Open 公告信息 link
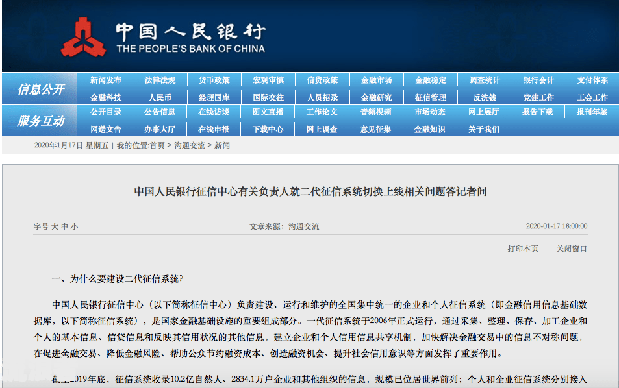619x388 pixels. (160, 112)
